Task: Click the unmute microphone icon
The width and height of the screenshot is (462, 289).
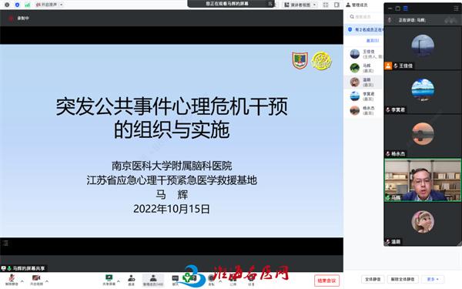Action: click(12, 278)
